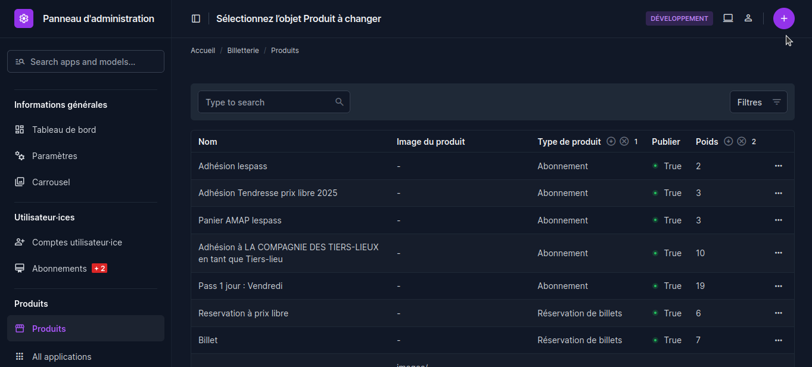Toggle the sidebar collapse icon
This screenshot has width=812, height=367.
(x=196, y=18)
